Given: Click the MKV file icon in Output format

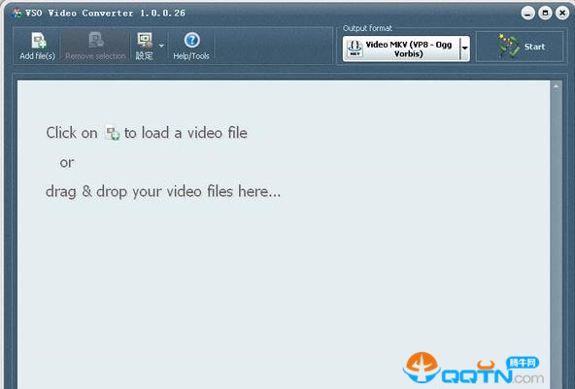Looking at the screenshot, I should (x=355, y=49).
